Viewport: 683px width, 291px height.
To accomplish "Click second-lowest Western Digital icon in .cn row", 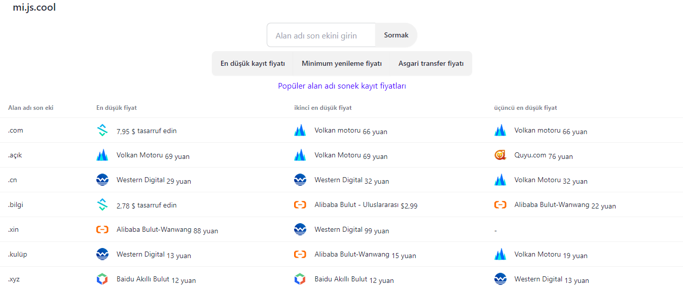I will (x=300, y=180).
